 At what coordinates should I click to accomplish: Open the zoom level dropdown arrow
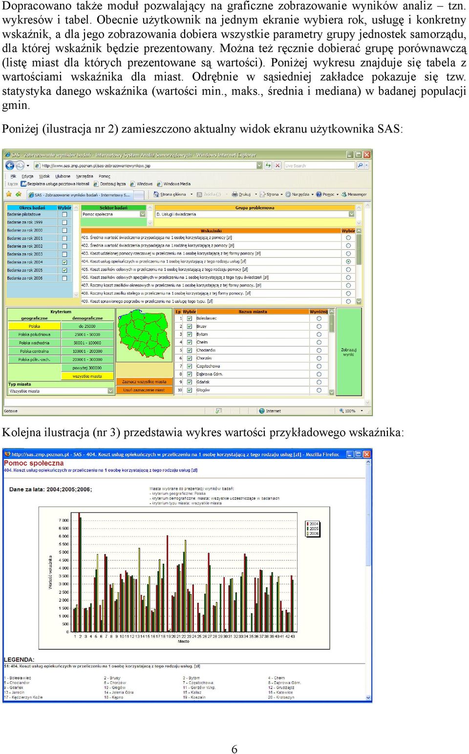pos(362,411)
